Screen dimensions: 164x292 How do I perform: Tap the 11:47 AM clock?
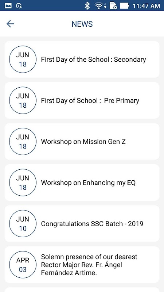click(146, 6)
